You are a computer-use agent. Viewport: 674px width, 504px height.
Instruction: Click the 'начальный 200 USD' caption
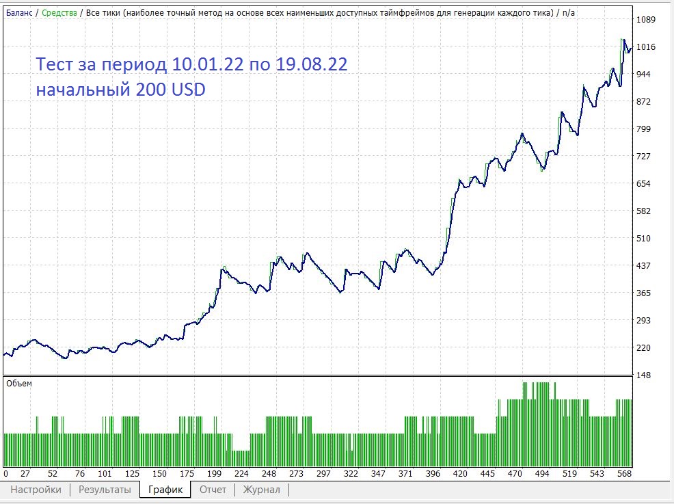click(121, 90)
